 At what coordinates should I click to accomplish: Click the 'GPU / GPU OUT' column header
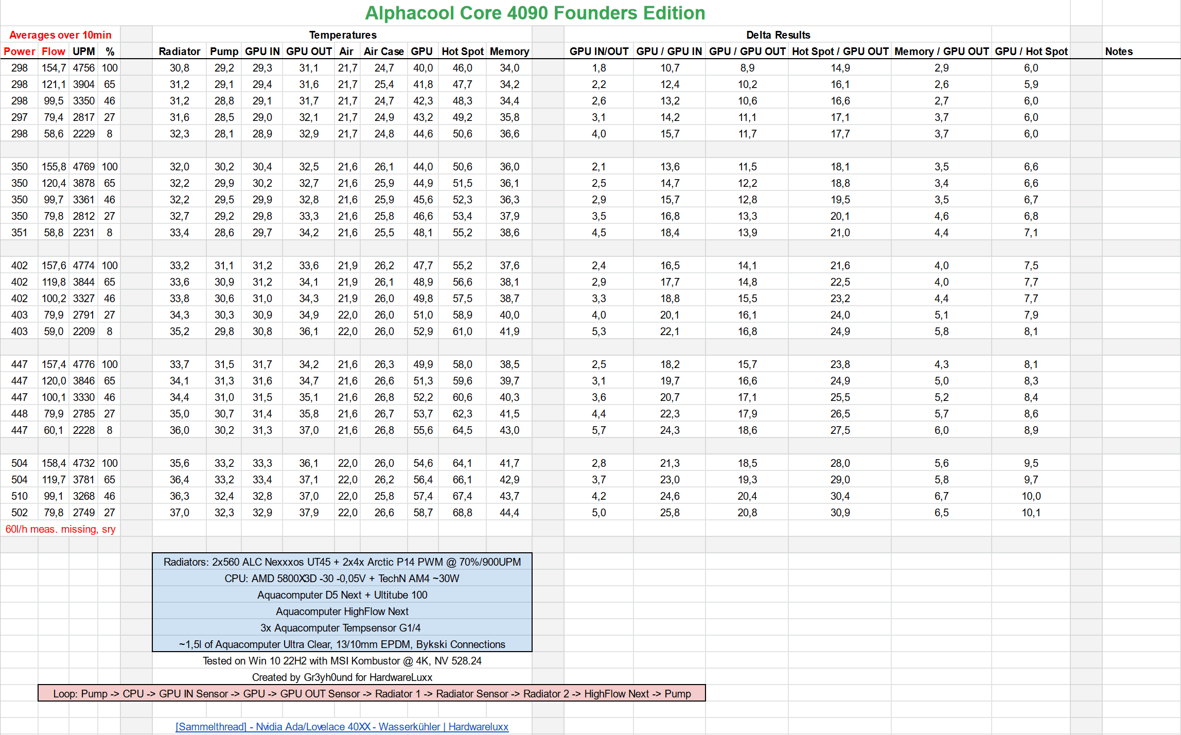pyautogui.click(x=747, y=51)
